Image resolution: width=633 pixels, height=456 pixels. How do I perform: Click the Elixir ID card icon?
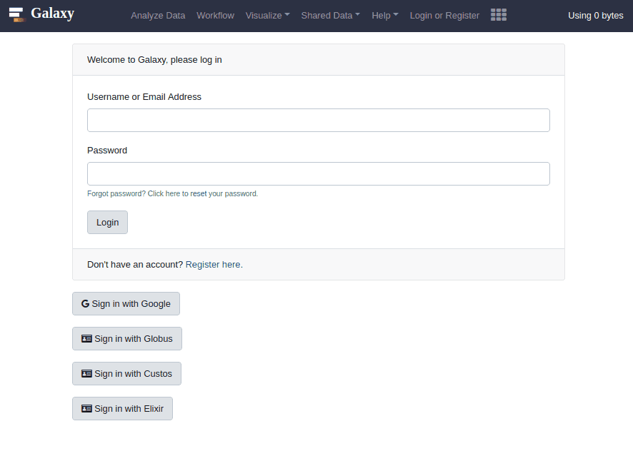point(86,409)
